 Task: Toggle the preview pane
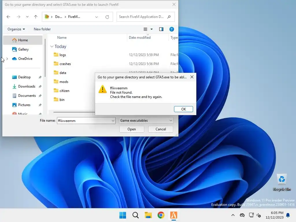click(x=161, y=29)
